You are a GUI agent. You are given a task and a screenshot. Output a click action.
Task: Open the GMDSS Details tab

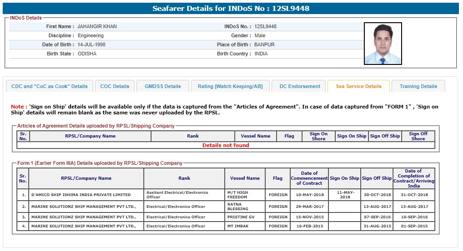[162, 86]
